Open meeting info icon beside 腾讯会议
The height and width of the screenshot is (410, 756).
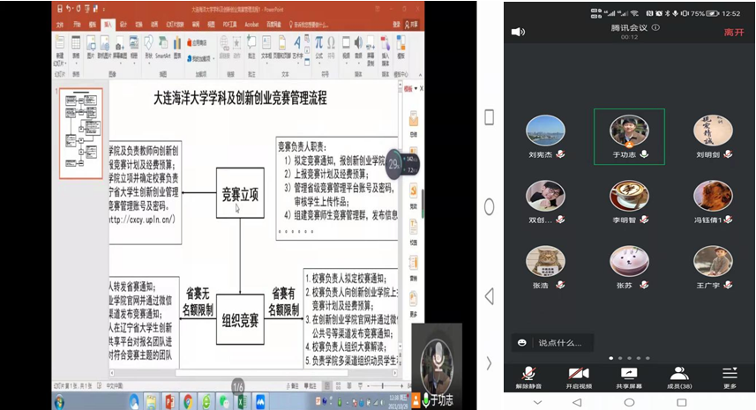(x=655, y=27)
